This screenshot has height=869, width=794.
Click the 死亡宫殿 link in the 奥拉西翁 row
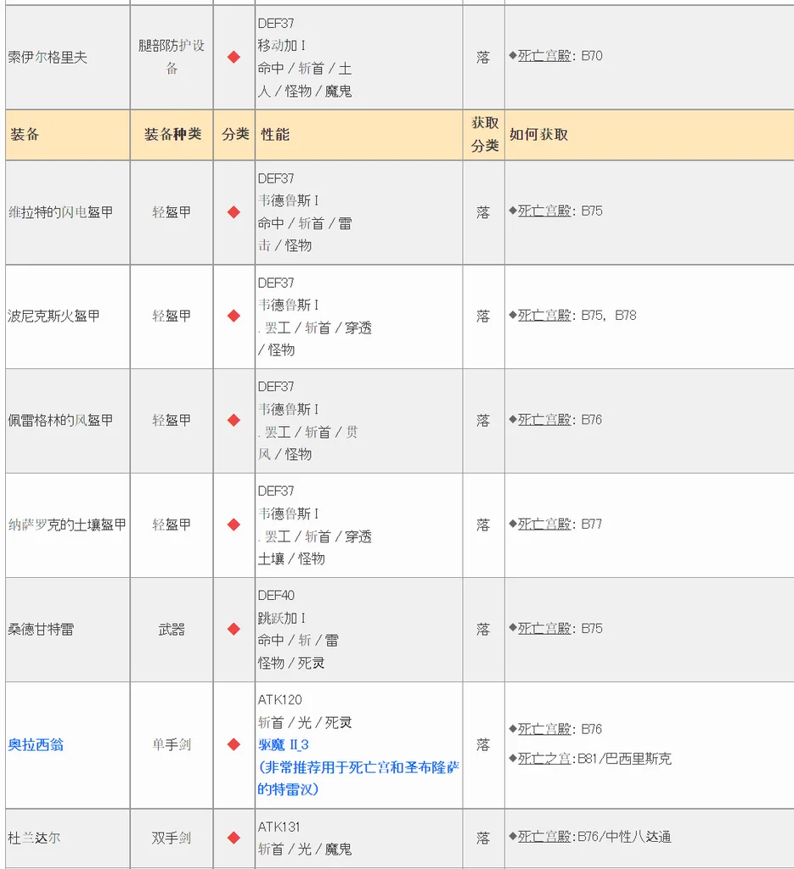tap(544, 729)
